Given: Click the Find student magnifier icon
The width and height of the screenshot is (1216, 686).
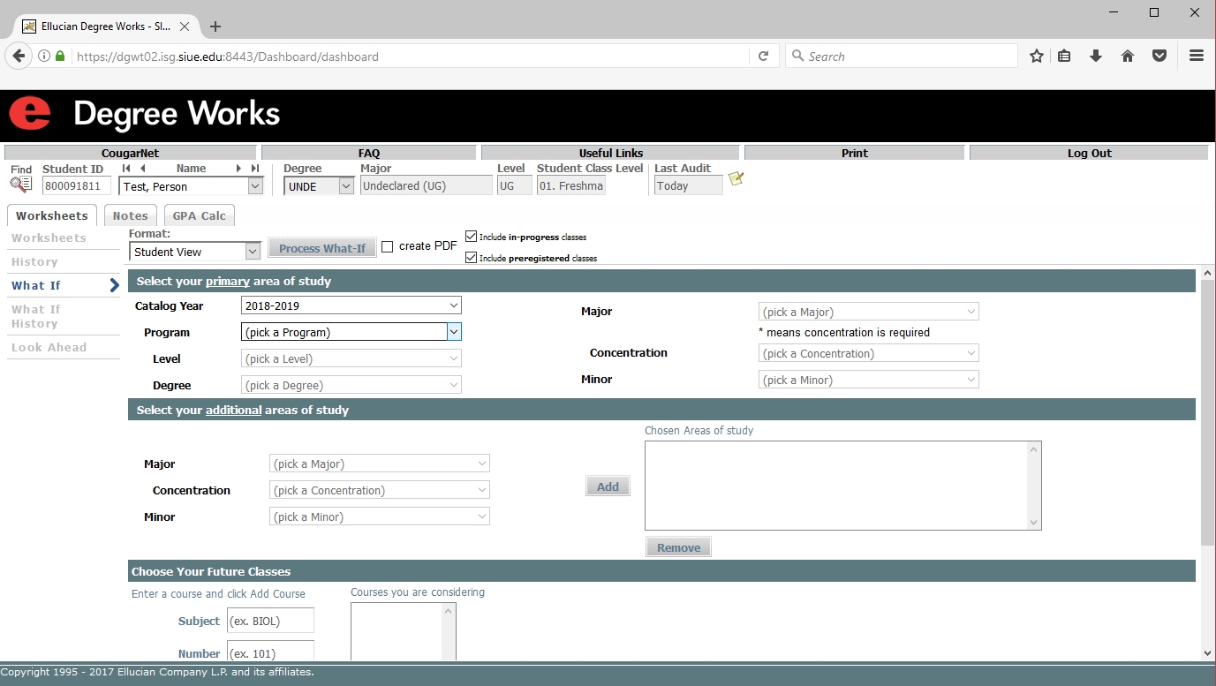Looking at the screenshot, I should [20, 185].
